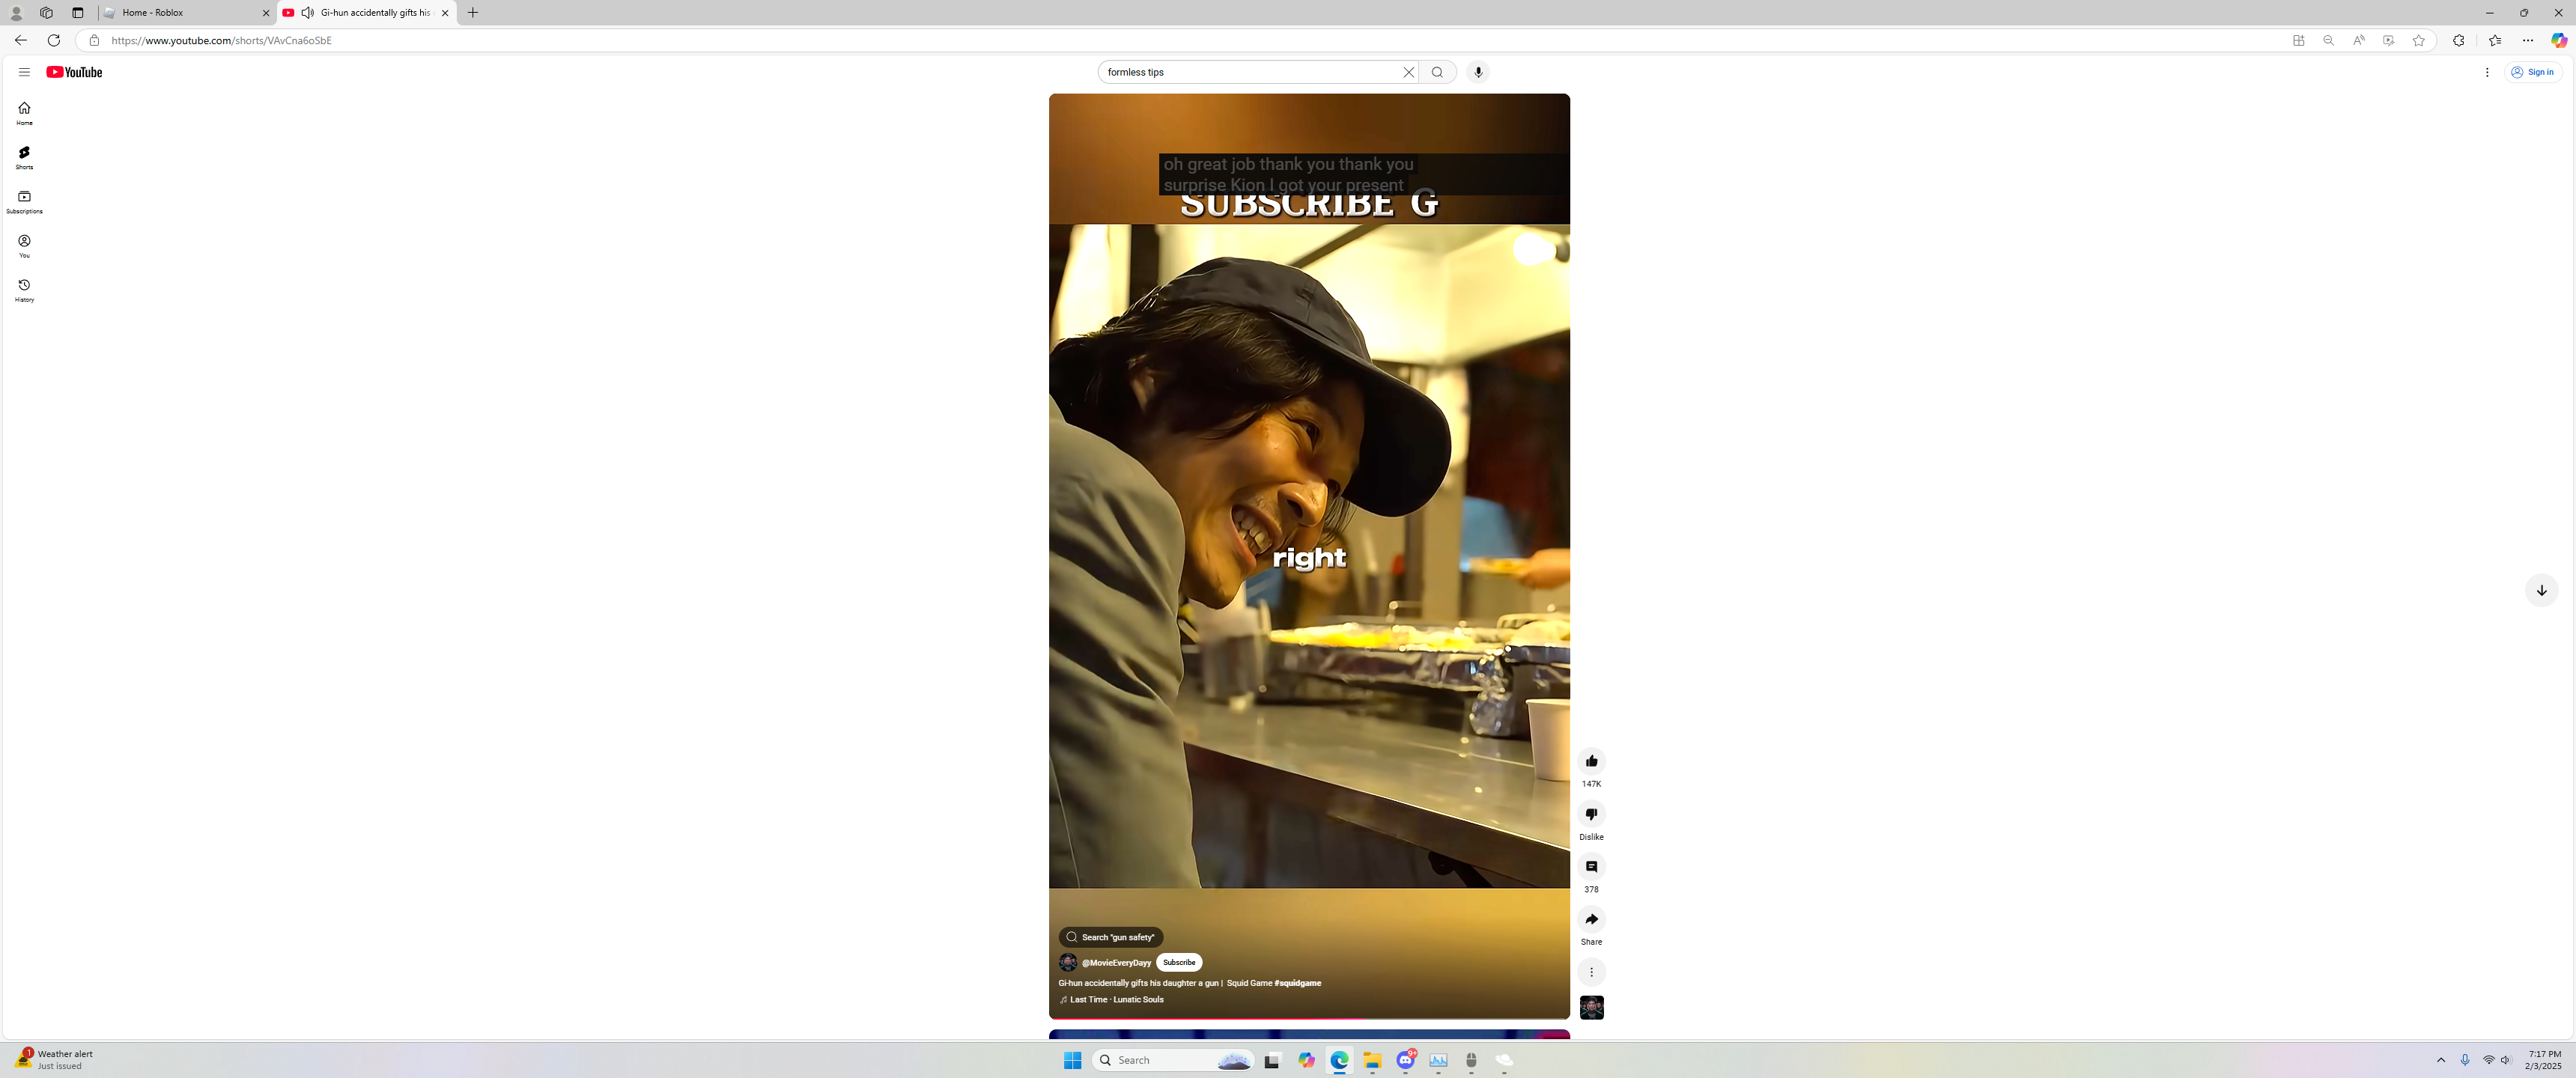Click the MovieEveryDayy channel avatar

(1068, 963)
